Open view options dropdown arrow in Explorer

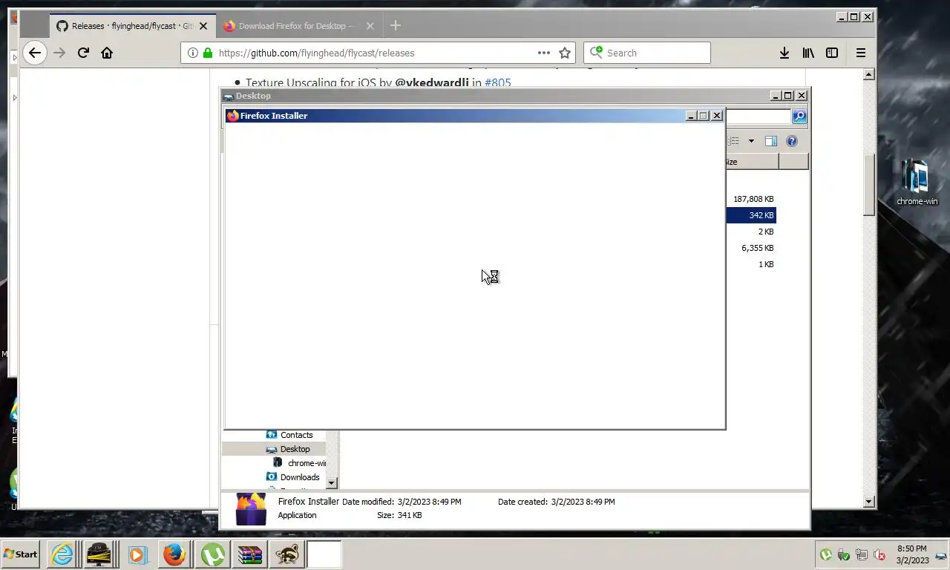coord(751,141)
